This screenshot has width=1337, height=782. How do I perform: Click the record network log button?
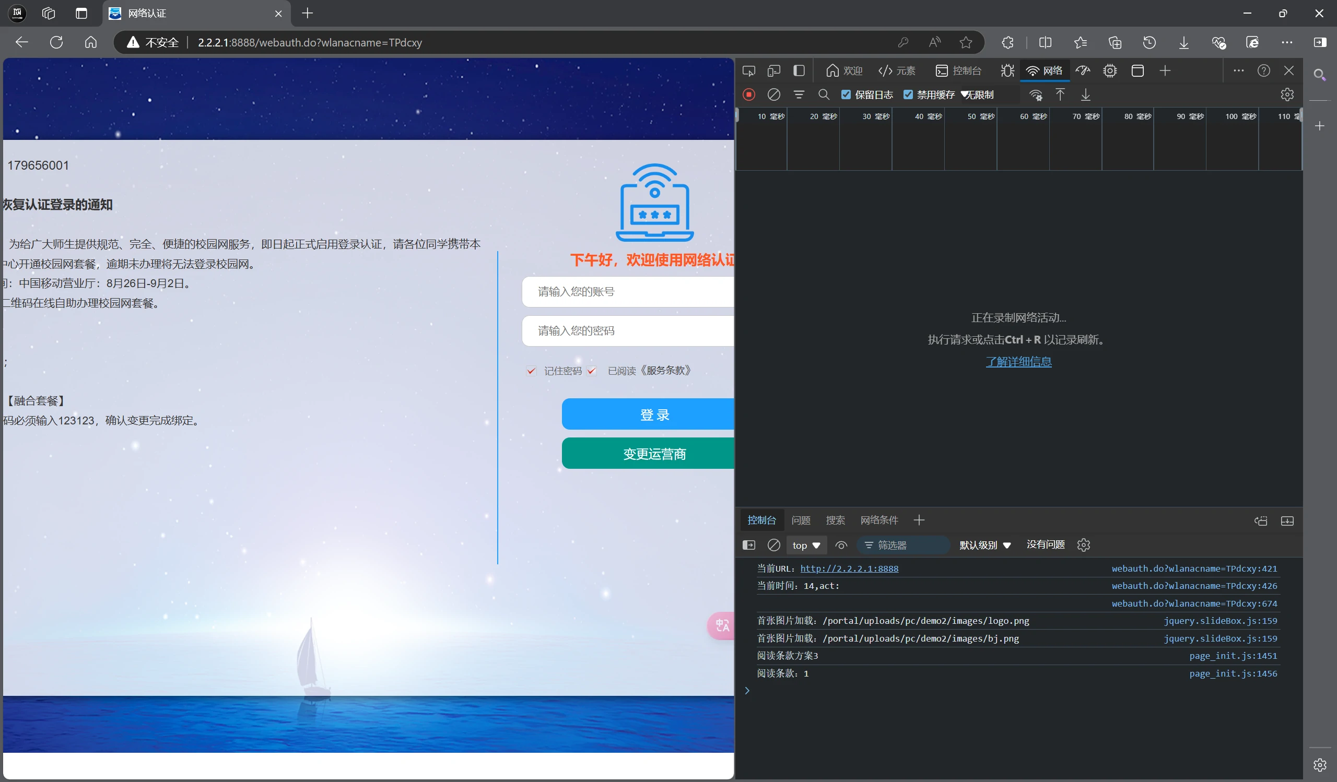(748, 94)
